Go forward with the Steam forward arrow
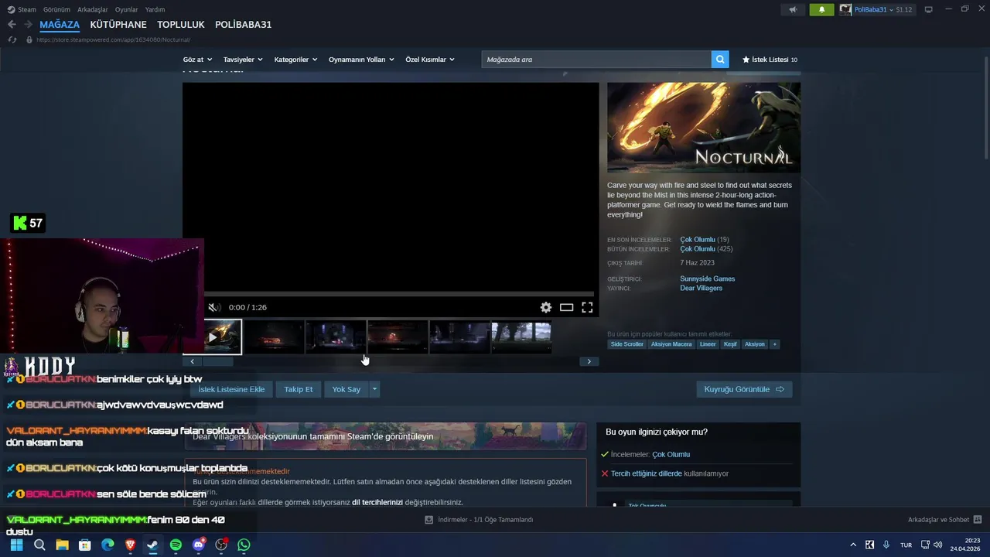 tap(28, 25)
